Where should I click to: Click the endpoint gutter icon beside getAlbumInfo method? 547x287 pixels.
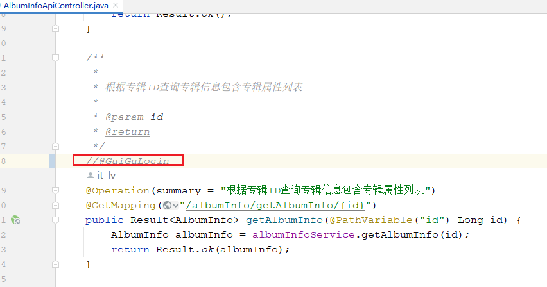tap(15, 220)
